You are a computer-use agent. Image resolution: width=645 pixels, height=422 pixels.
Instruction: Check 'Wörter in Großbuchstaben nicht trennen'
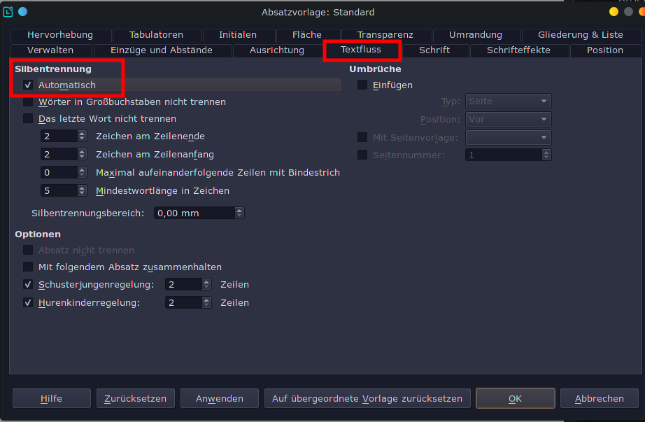point(28,101)
